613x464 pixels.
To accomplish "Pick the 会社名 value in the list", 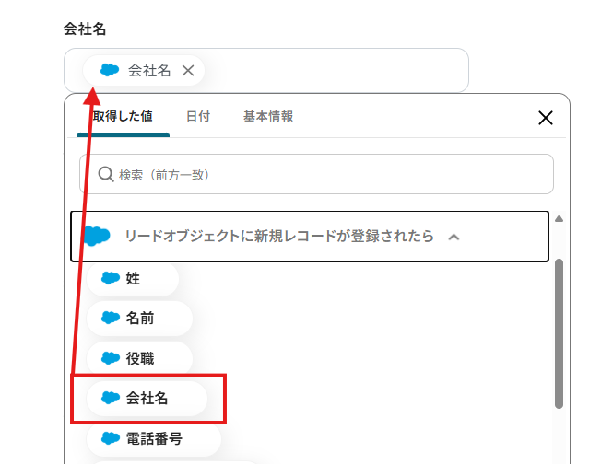I will coord(147,398).
